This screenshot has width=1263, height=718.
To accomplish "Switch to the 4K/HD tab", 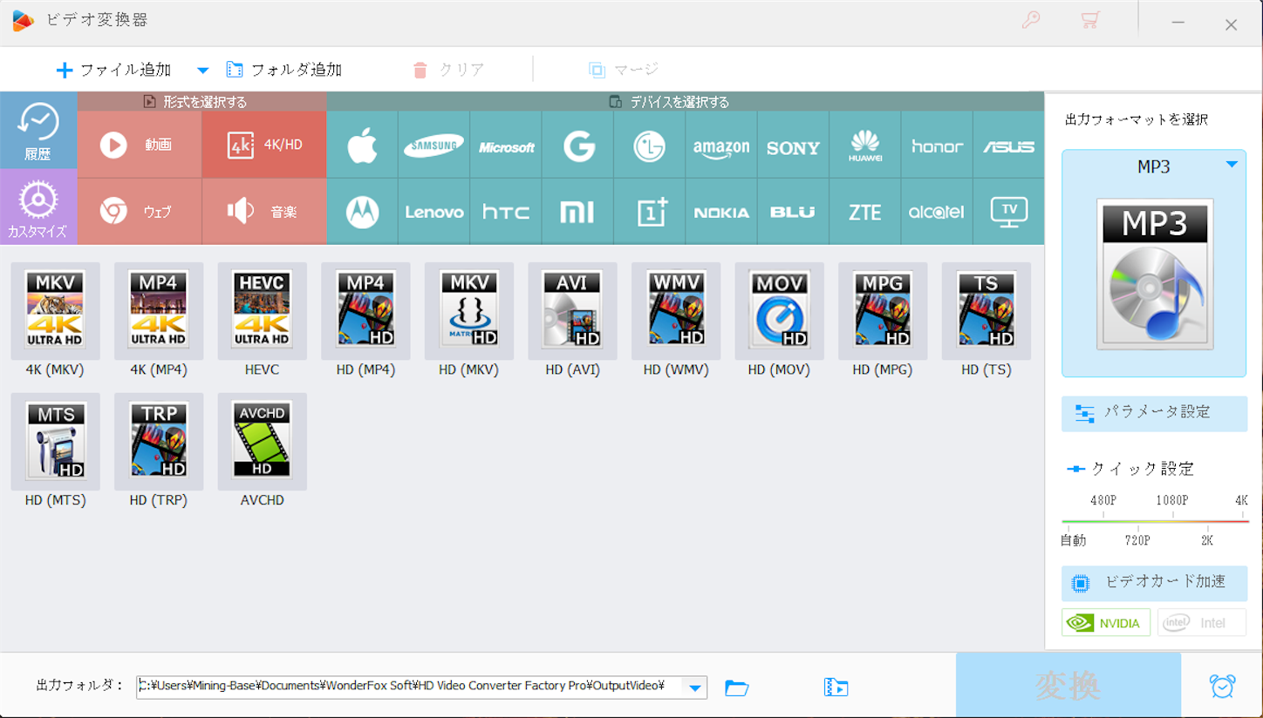I will tap(263, 145).
